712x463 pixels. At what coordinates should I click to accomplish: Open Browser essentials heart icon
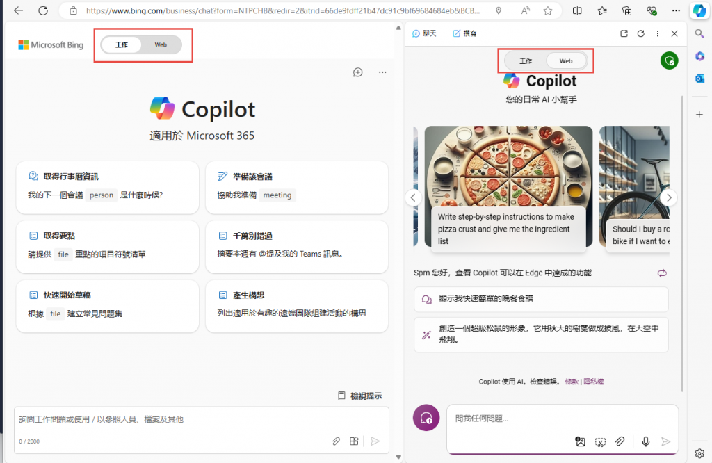pyautogui.click(x=652, y=10)
